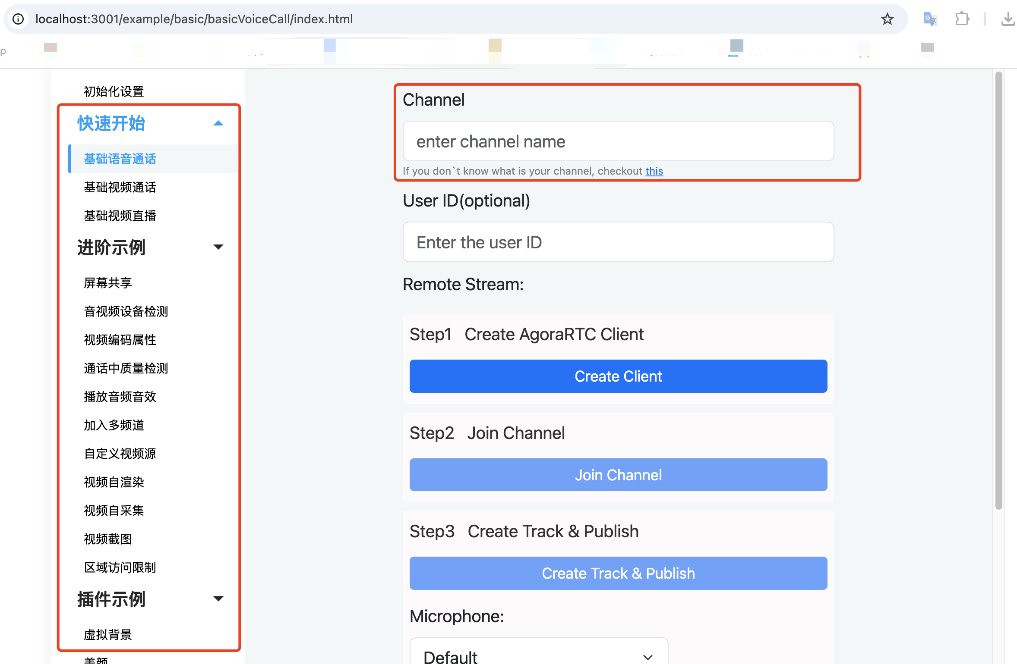Open the Google Translate icon
Image resolution: width=1017 pixels, height=664 pixels.
tap(930, 19)
